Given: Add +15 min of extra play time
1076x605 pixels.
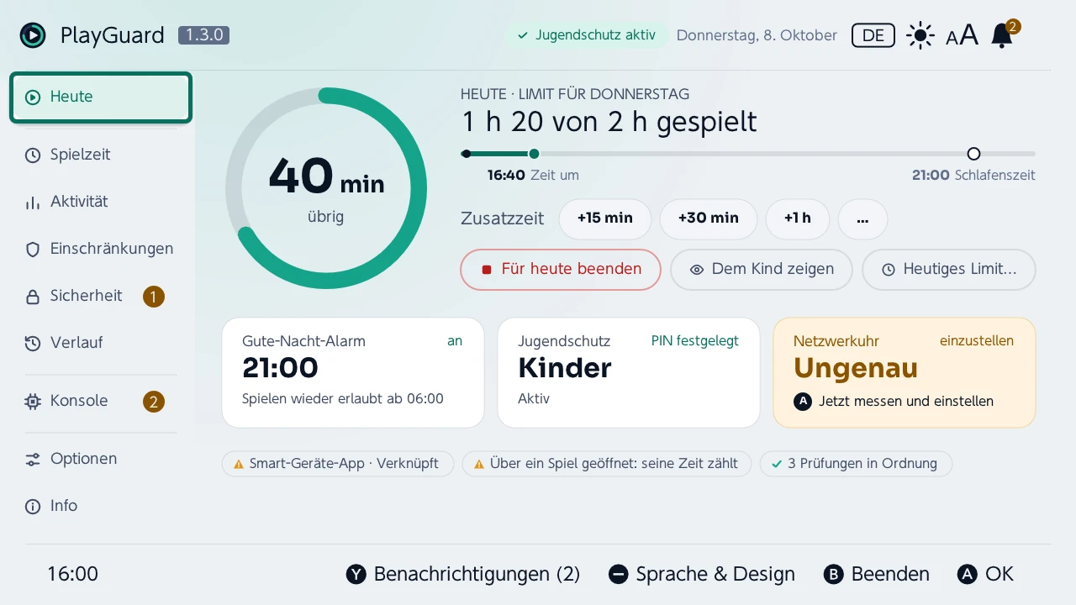Looking at the screenshot, I should pyautogui.click(x=605, y=218).
